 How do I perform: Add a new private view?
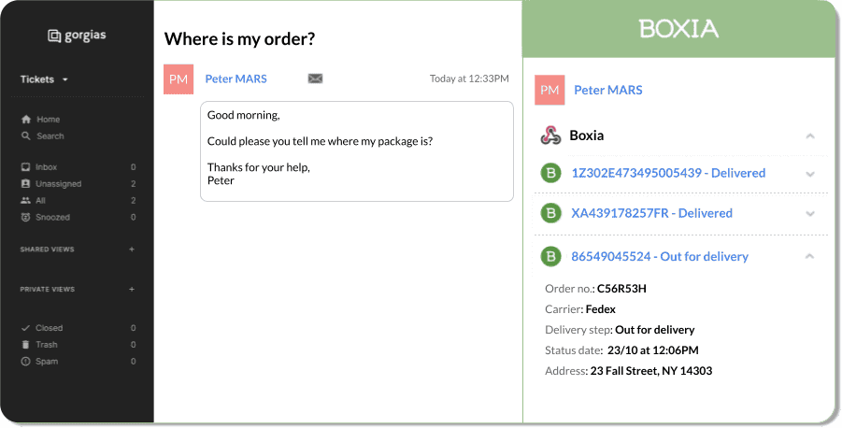[x=132, y=289]
